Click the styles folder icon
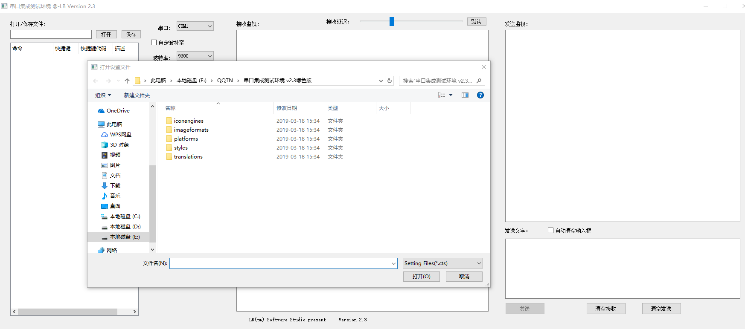745x329 pixels. click(169, 148)
